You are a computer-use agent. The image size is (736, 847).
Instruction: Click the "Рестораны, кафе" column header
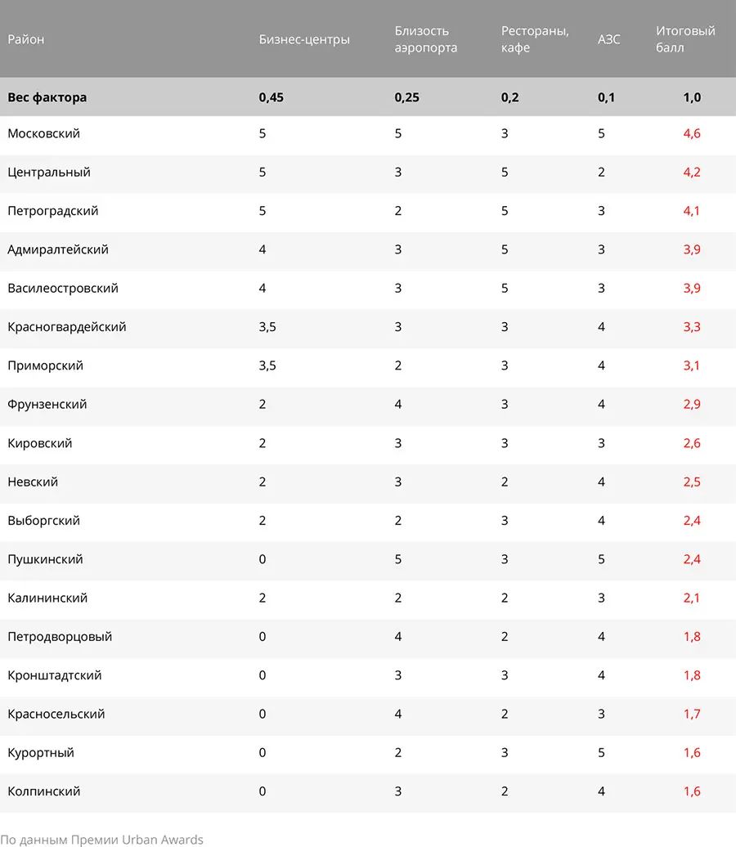(535, 39)
